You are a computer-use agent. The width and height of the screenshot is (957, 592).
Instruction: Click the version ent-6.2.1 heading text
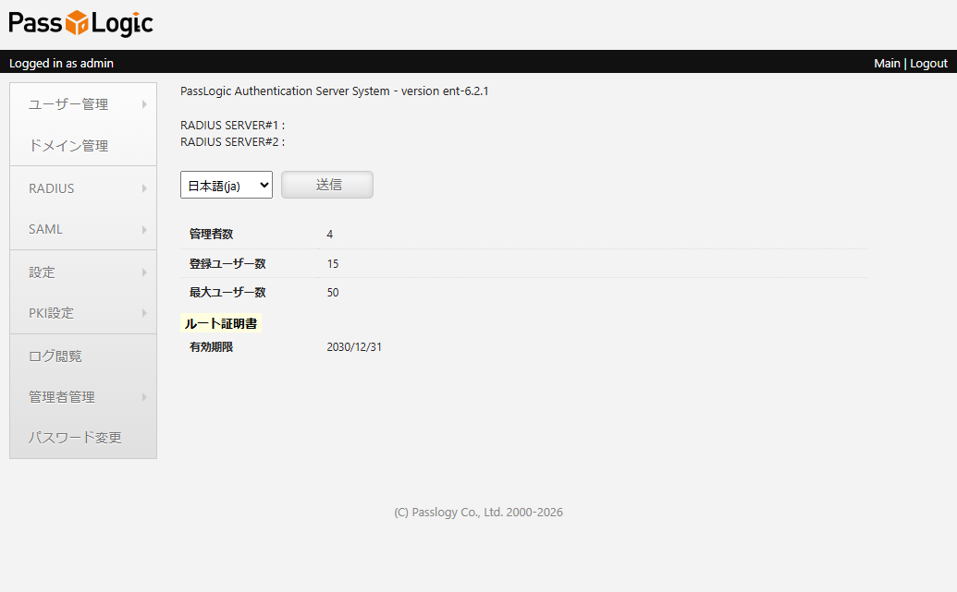(x=335, y=91)
